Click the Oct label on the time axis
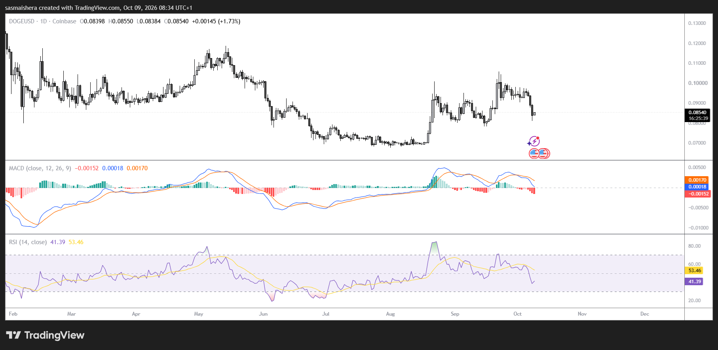Viewport: 718px width, 350px height. tap(518, 314)
